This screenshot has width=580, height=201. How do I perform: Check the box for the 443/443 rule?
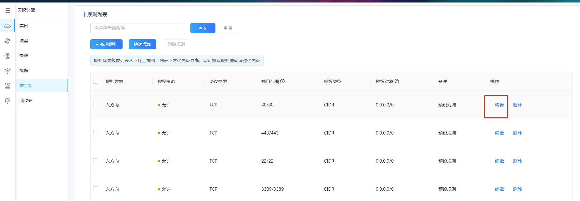coord(96,133)
